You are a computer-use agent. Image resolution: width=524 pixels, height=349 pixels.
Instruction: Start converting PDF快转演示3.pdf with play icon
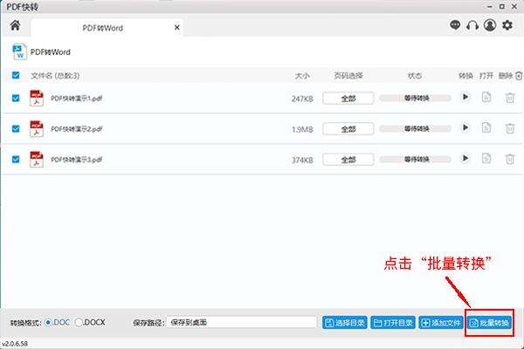[x=465, y=158]
